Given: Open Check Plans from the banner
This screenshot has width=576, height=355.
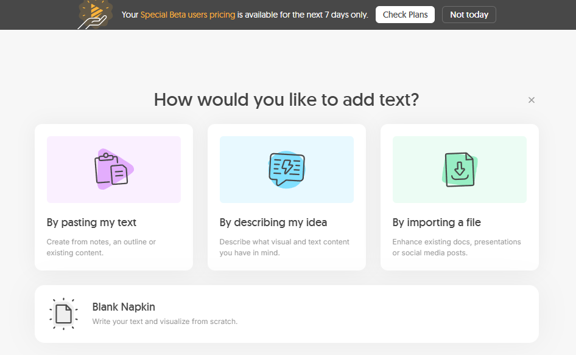Looking at the screenshot, I should pos(405,15).
